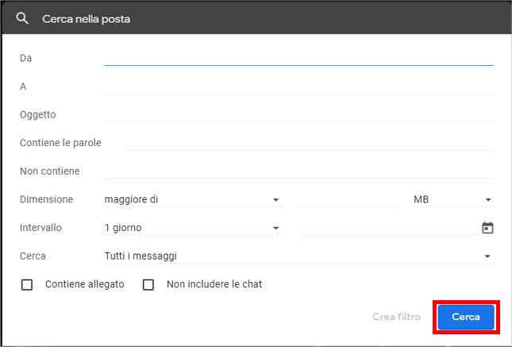
Task: Focus the Contiene le parole field
Action: [310, 143]
